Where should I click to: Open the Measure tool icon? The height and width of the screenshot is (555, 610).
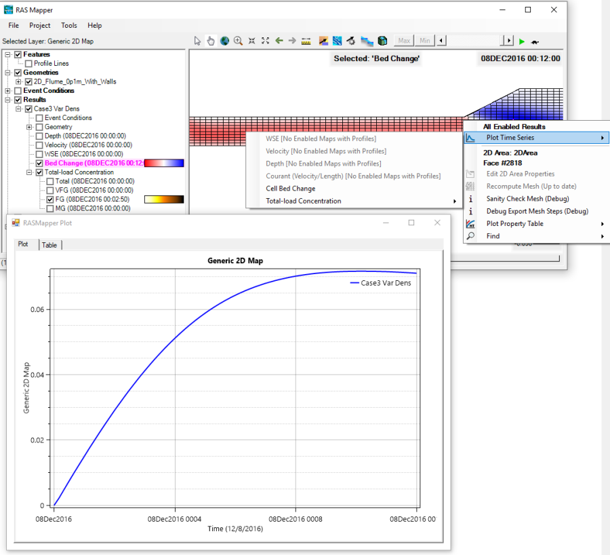pyautogui.click(x=306, y=41)
